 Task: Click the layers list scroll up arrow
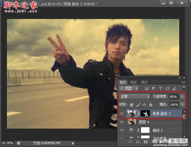(184, 112)
